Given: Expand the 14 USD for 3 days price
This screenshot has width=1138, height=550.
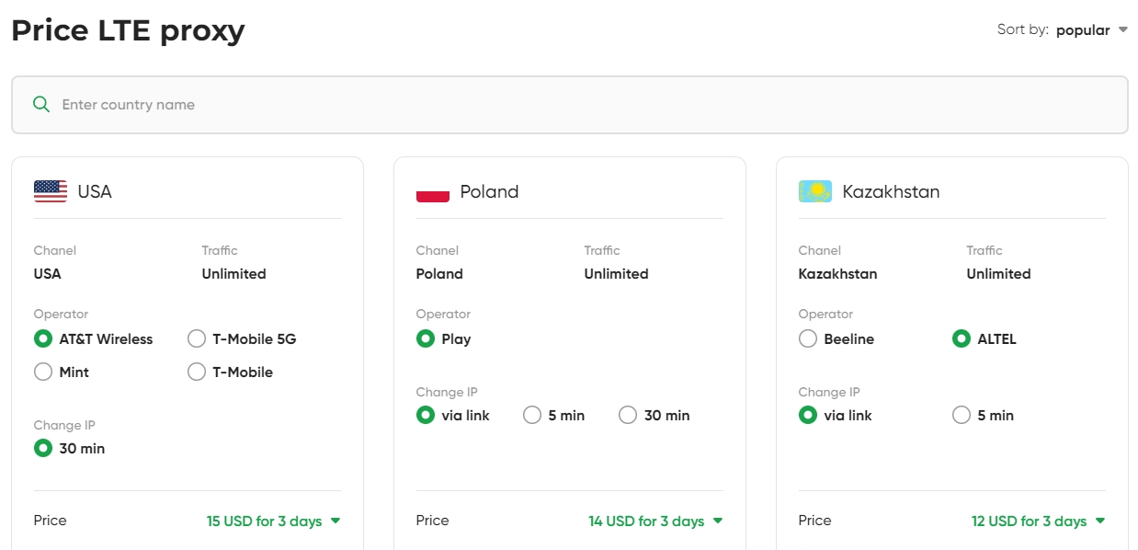Looking at the screenshot, I should click(655, 521).
